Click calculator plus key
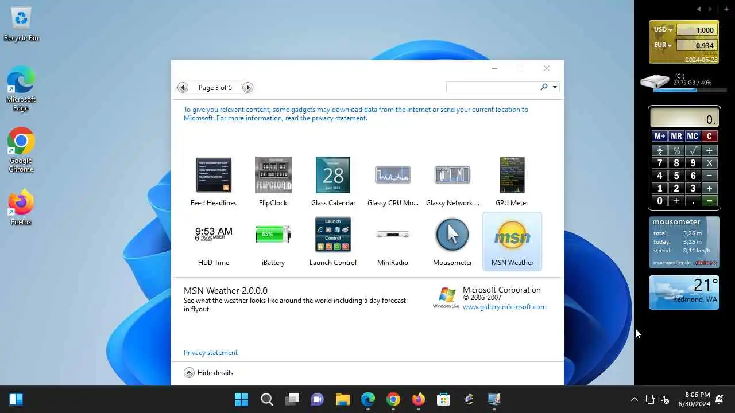 [709, 188]
